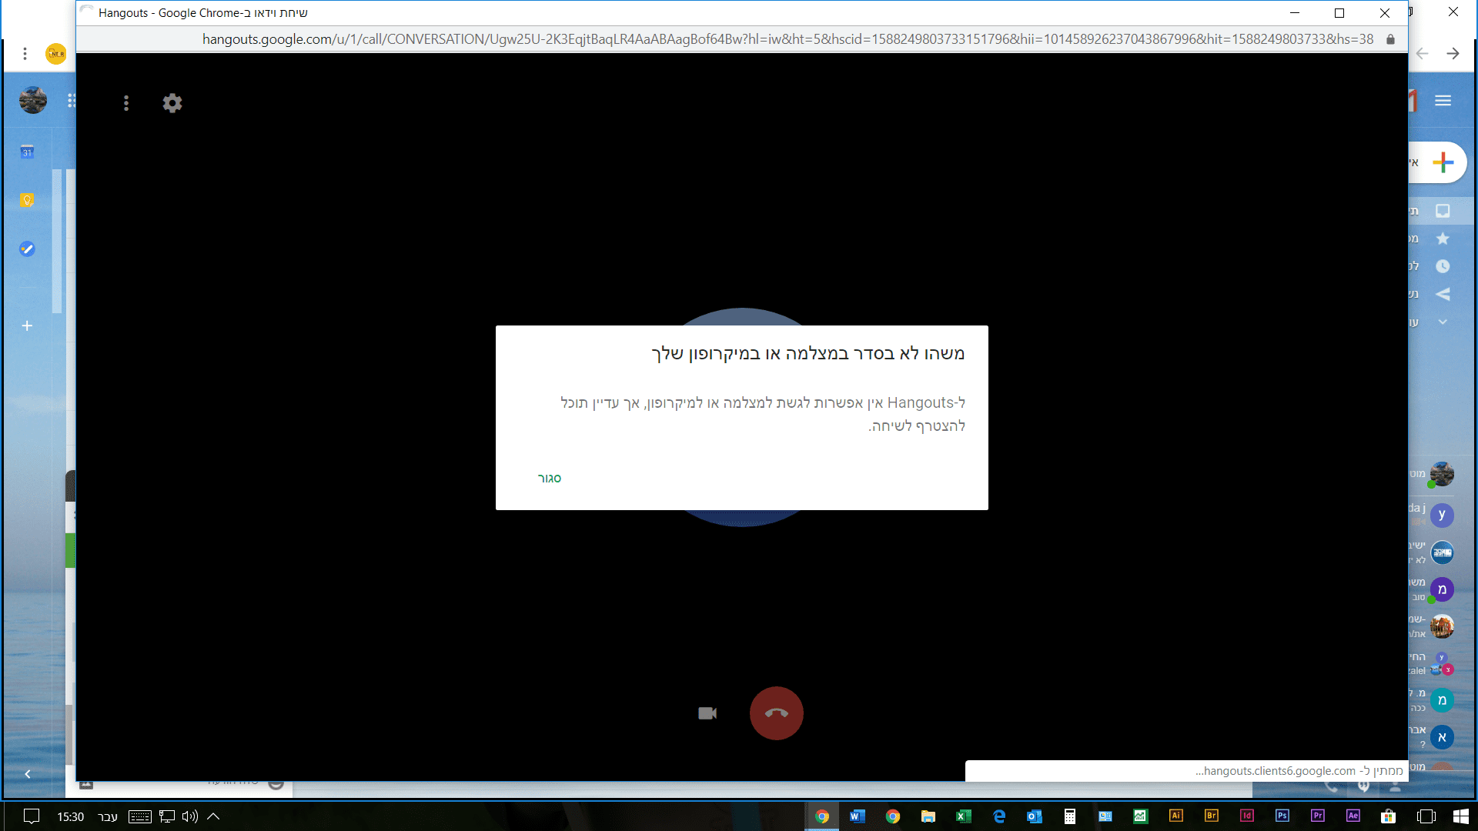Open the Gmail inbox folder
The width and height of the screenshot is (1478, 831).
point(1443,211)
